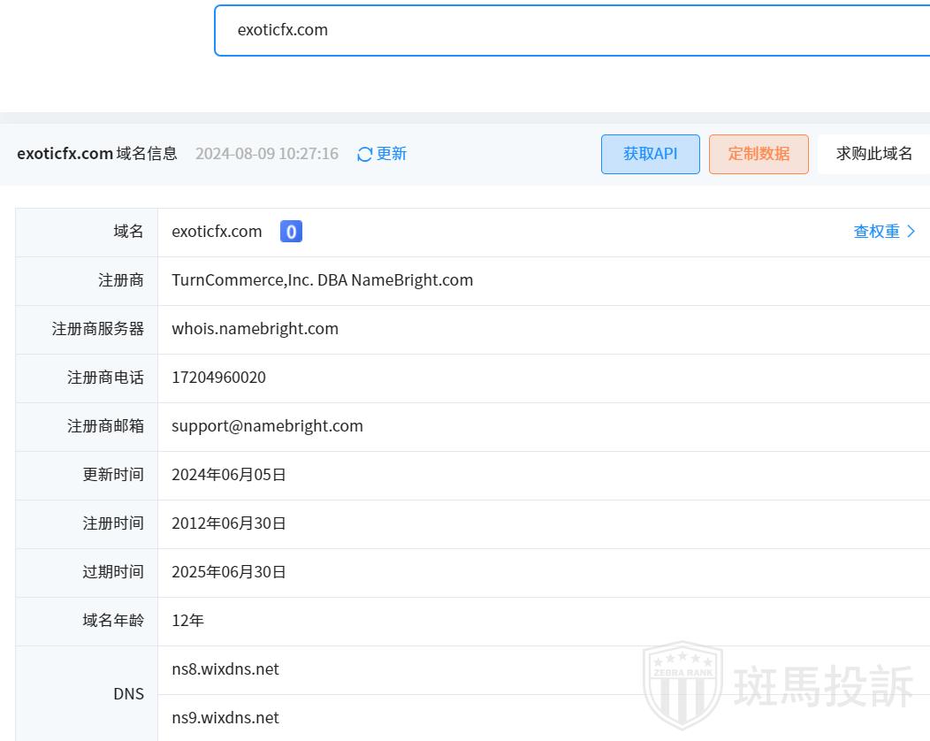Image resolution: width=930 pixels, height=741 pixels.
Task: Select the ns8.wixdns.net DNS entry
Action: click(x=225, y=669)
